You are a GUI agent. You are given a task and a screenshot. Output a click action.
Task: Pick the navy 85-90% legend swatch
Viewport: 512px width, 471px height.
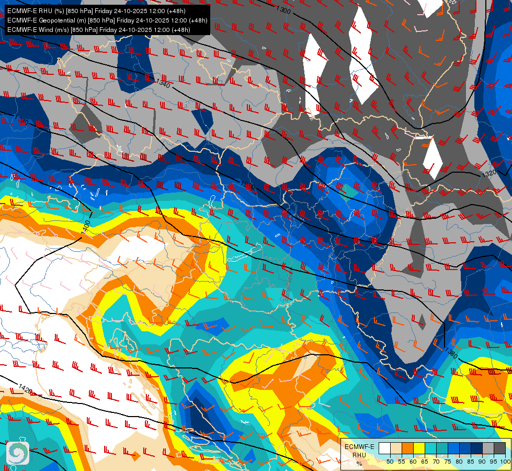[x=477, y=448]
